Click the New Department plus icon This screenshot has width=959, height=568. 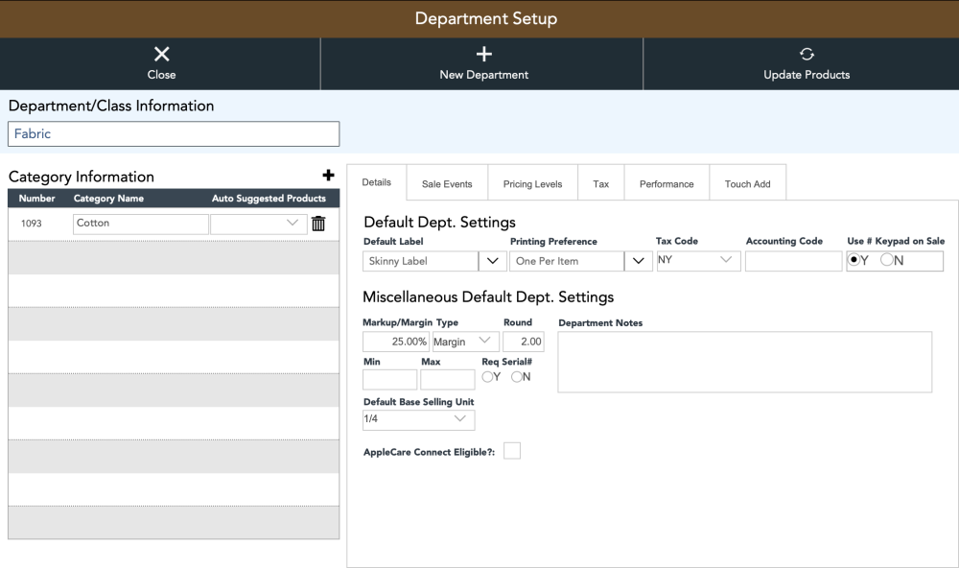[483, 55]
